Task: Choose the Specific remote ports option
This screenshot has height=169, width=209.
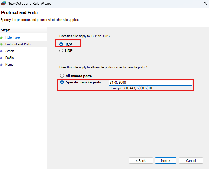Action: coord(62,82)
